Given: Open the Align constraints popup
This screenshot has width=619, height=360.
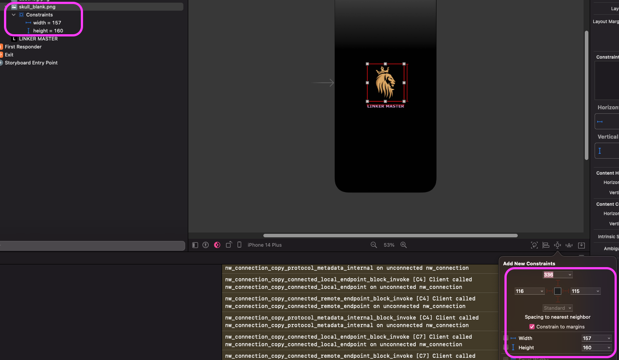Looking at the screenshot, I should [546, 245].
